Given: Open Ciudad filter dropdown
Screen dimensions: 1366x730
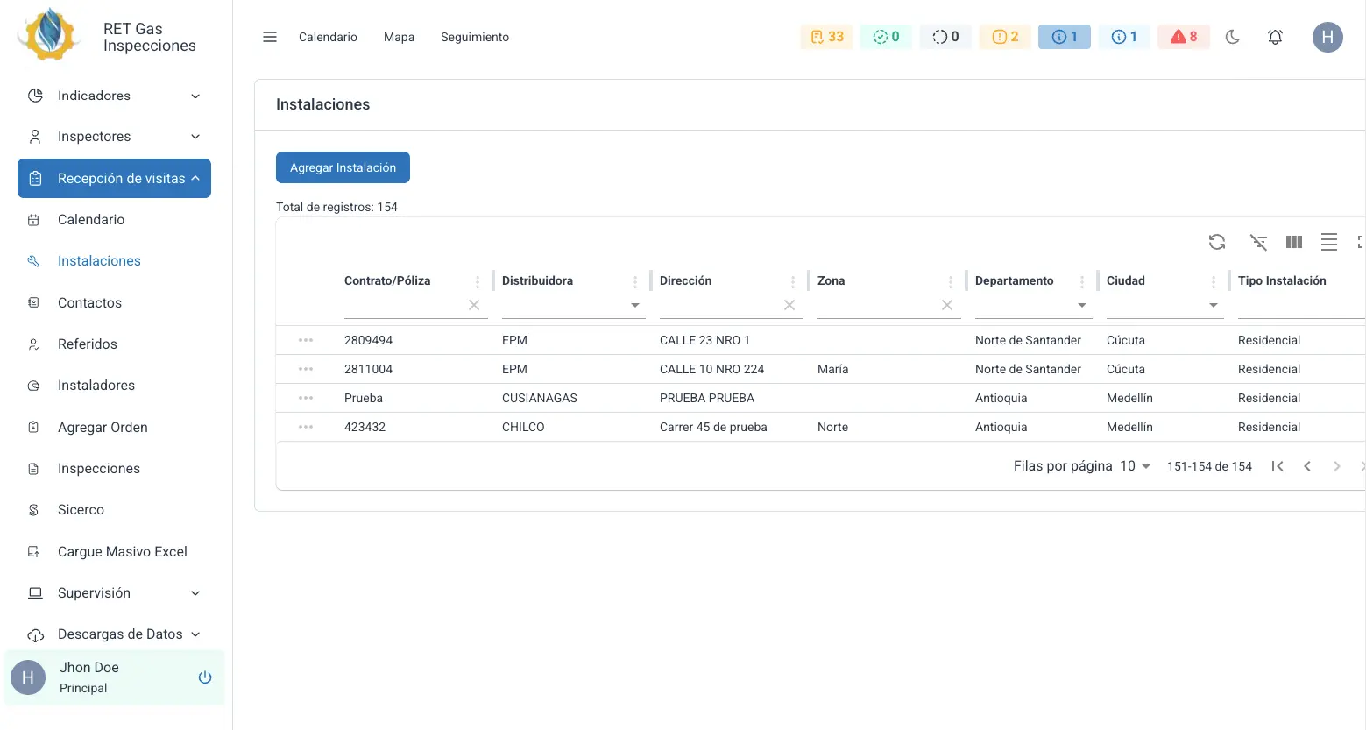Looking at the screenshot, I should pyautogui.click(x=1214, y=306).
